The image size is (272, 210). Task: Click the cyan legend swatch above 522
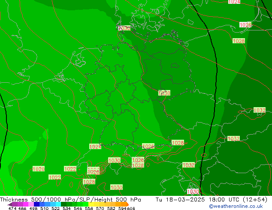pyautogui.click(x=58, y=204)
